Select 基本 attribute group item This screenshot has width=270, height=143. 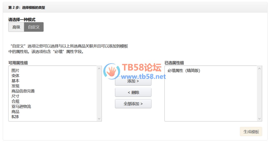pos(15,81)
